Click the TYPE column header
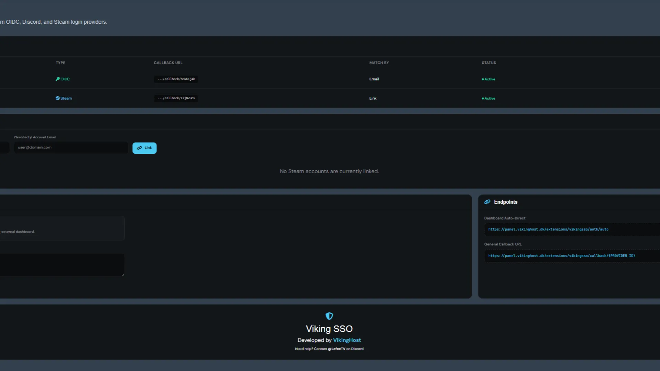 pyautogui.click(x=60, y=63)
